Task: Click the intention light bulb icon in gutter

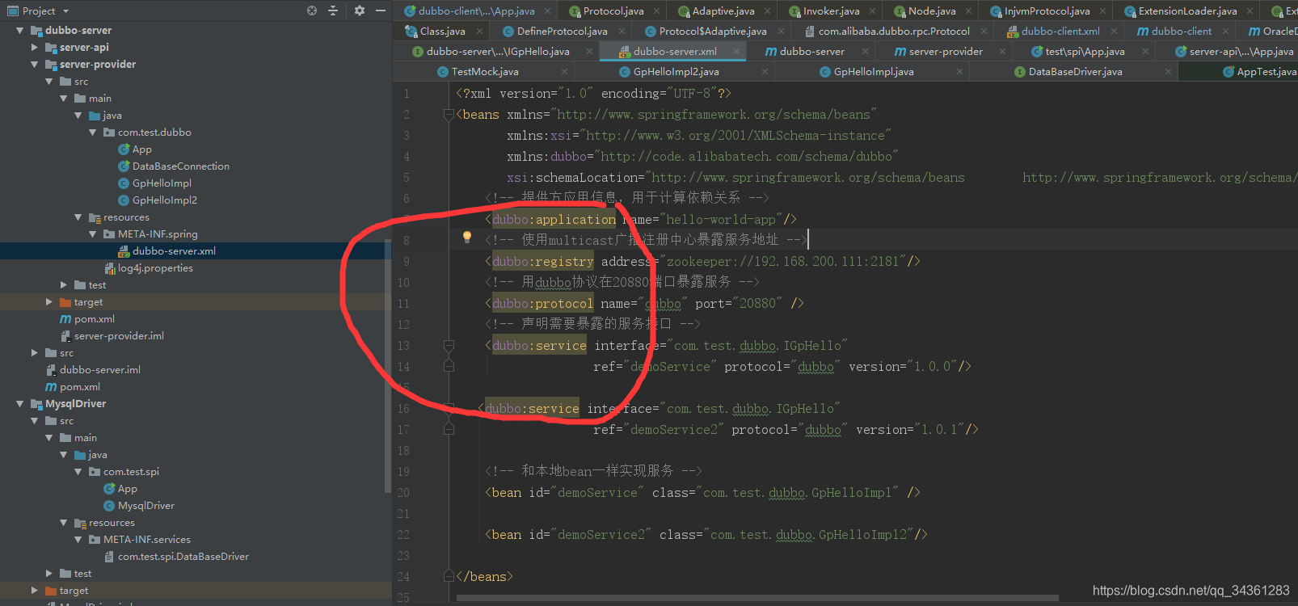Action: 466,237
